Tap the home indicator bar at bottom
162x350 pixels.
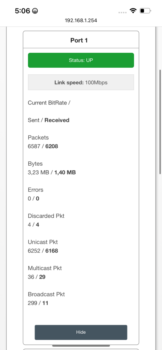click(81, 346)
